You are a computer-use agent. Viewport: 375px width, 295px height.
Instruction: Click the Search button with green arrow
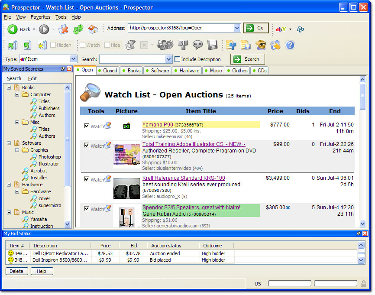coord(247,59)
